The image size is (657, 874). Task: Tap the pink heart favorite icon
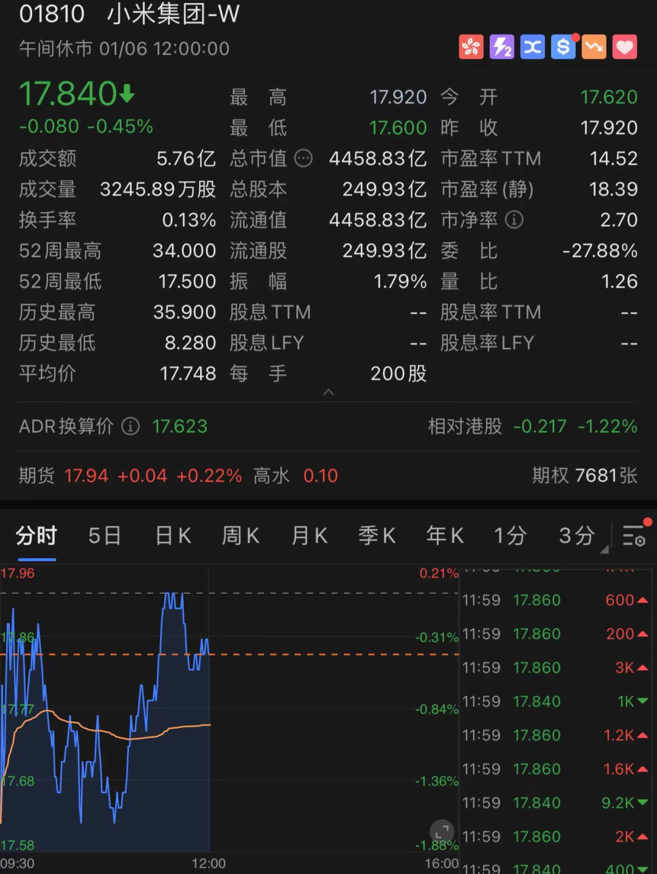coord(625,47)
